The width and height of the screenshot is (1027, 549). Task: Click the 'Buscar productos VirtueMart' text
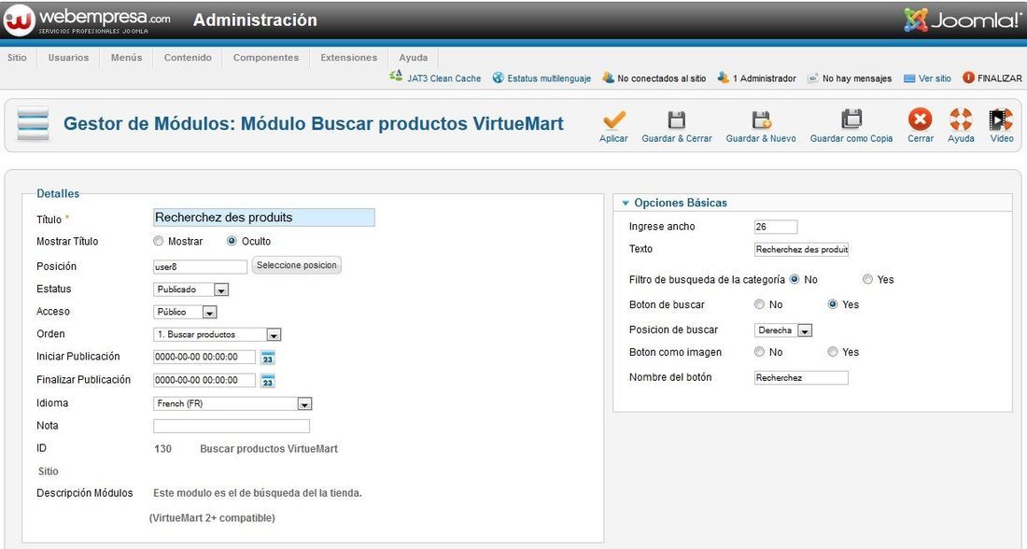(x=269, y=449)
